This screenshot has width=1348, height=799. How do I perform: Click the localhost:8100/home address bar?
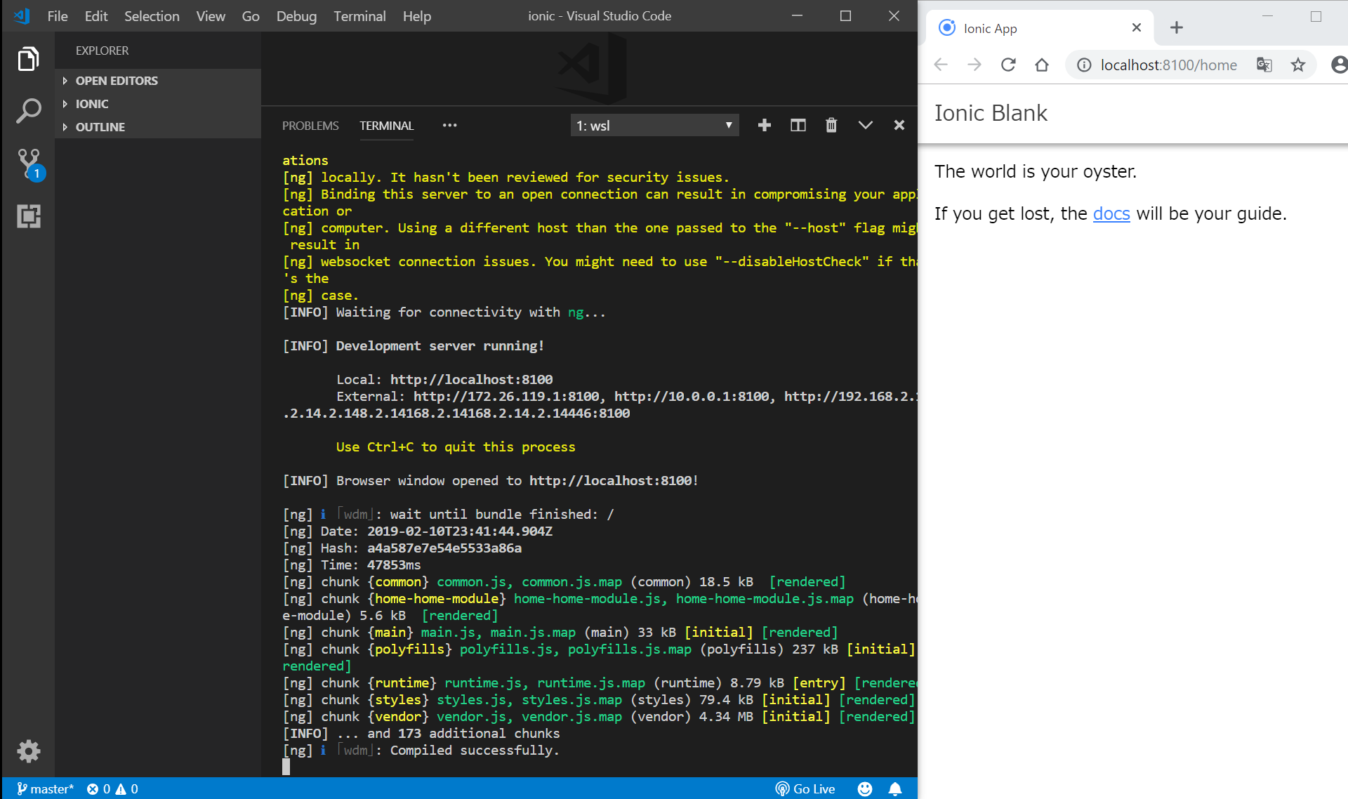[1168, 65]
